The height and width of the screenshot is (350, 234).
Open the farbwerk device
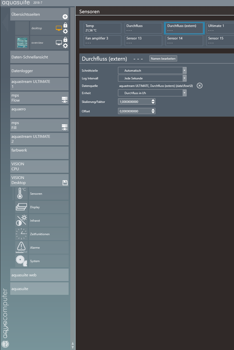39,153
